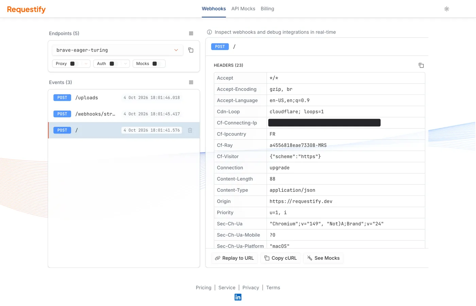Click the "en-US,en;q=0.9" header value

click(x=290, y=100)
